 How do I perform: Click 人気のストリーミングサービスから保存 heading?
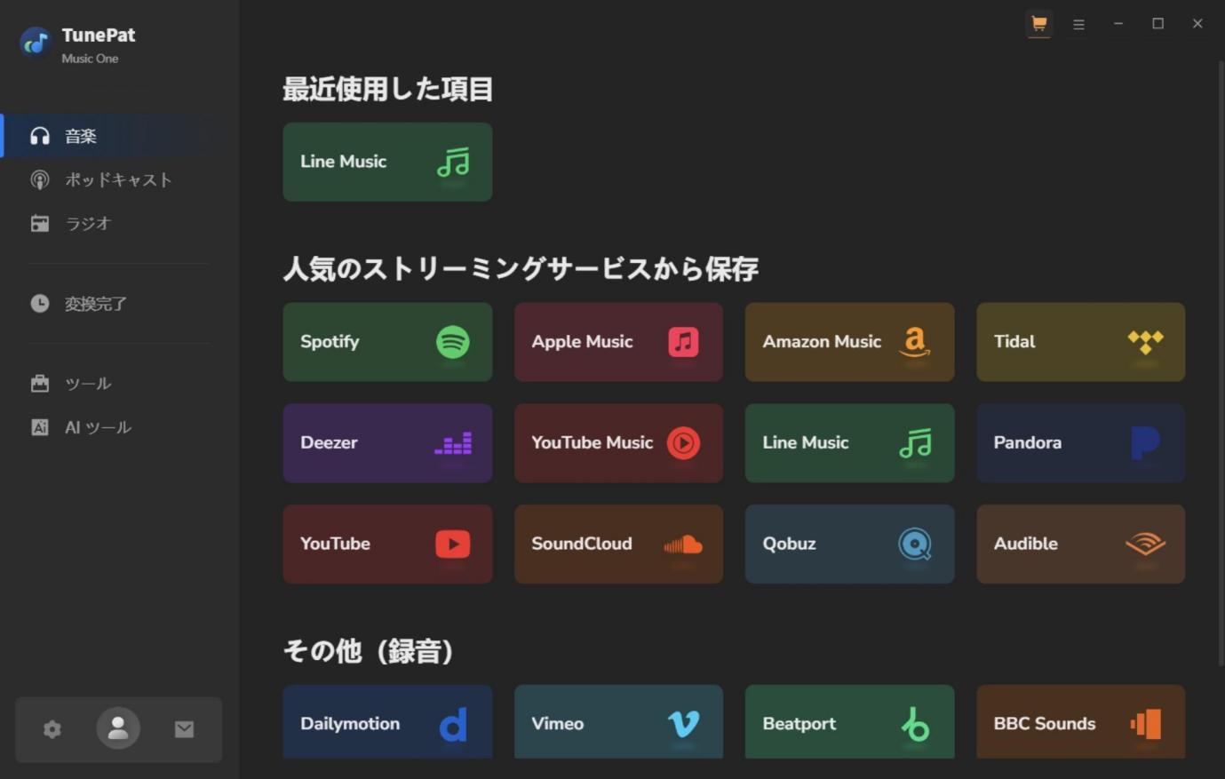521,269
